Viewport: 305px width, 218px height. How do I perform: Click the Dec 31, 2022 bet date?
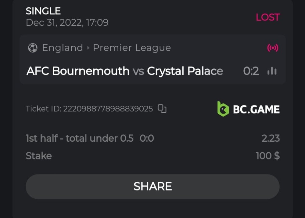click(67, 23)
